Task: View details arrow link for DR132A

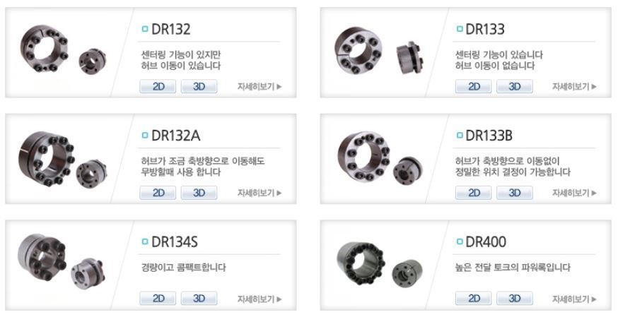Action: (260, 193)
